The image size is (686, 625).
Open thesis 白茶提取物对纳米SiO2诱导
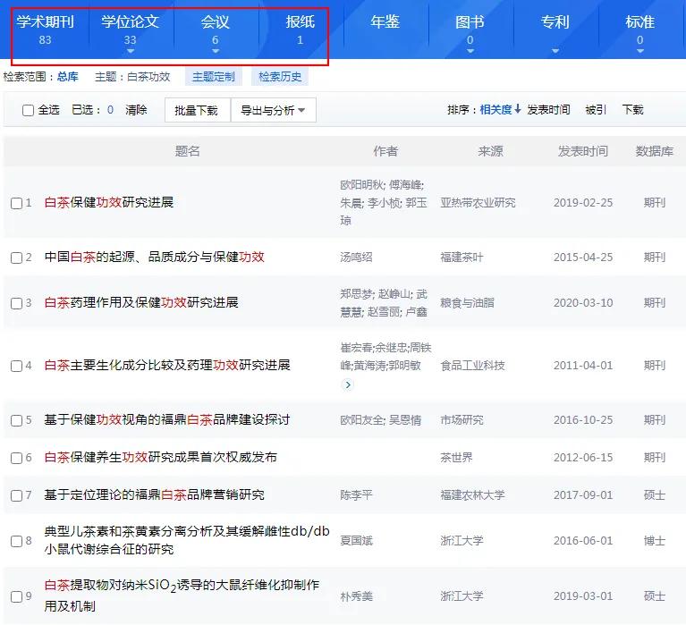tap(182, 595)
